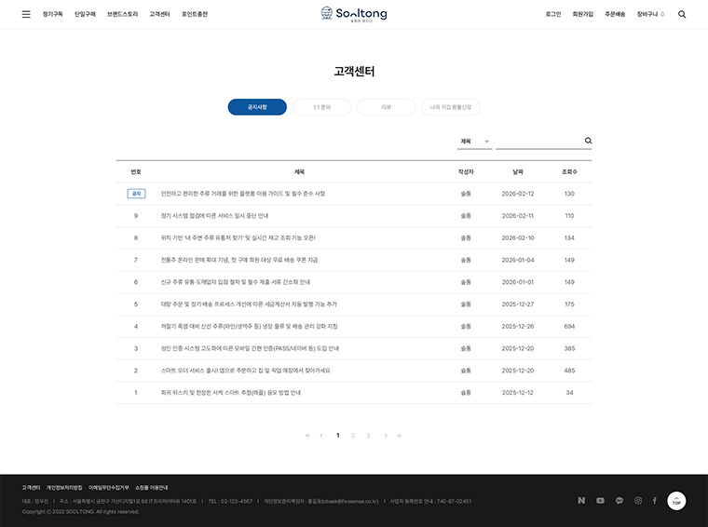Viewport: 708px width, 527px height.
Task: Click the 공지 badge in the first row
Action: [136, 194]
